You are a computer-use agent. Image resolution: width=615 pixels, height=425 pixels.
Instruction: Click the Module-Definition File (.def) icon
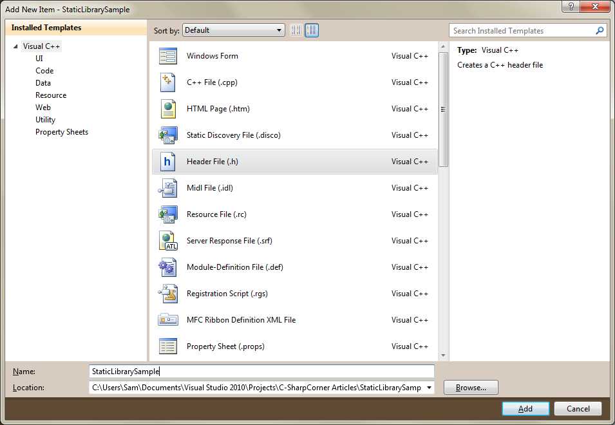click(167, 267)
